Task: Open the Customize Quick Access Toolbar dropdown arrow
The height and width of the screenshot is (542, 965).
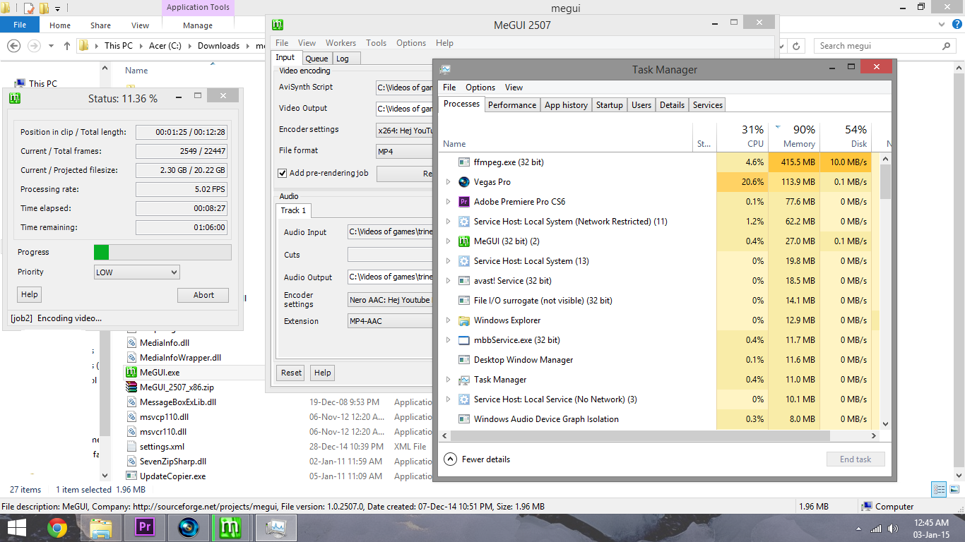Action: pos(57,8)
